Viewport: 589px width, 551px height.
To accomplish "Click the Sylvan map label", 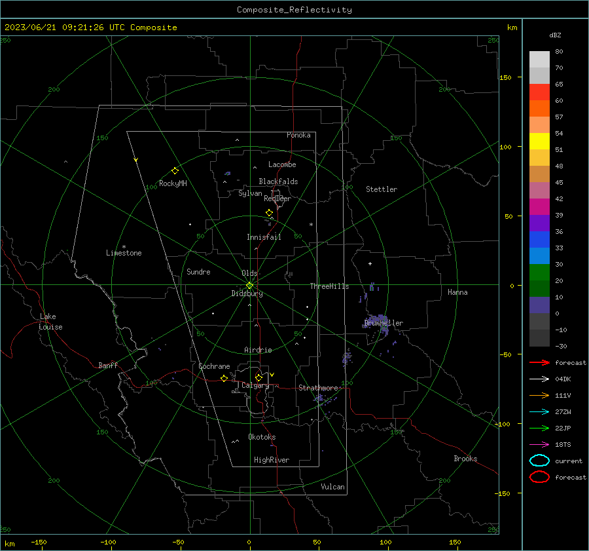I will pos(250,193).
